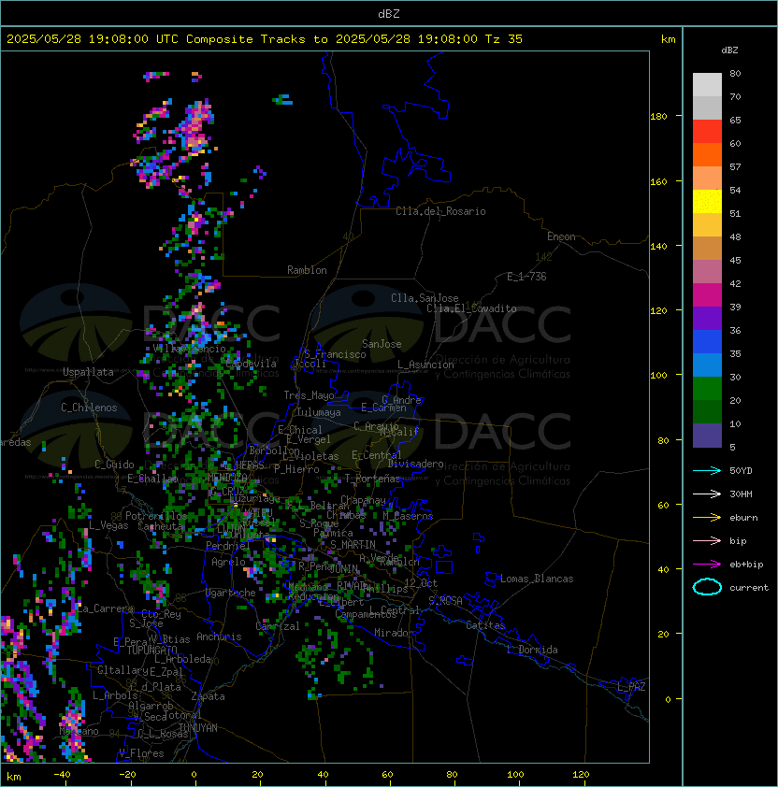Image resolution: width=778 pixels, height=787 pixels.
Task: Click the 'E_1-736' place label
Action: coord(526,277)
